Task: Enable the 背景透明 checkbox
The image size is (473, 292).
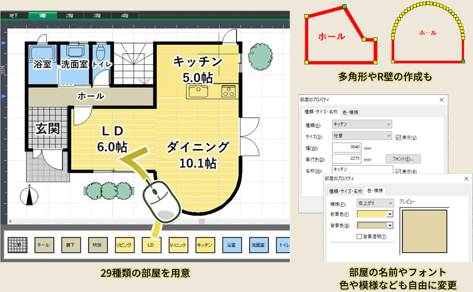Action: pos(359,236)
